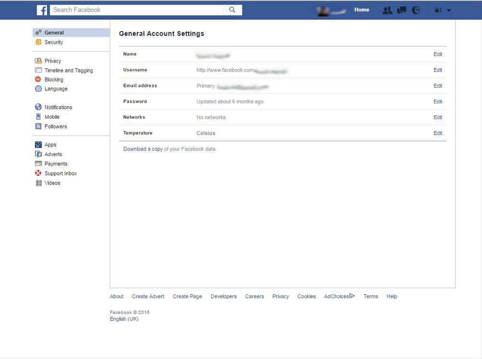Click the search magnifier button

click(x=233, y=10)
